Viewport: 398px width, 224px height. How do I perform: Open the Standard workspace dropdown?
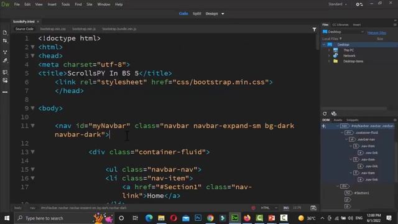tap(337, 4)
